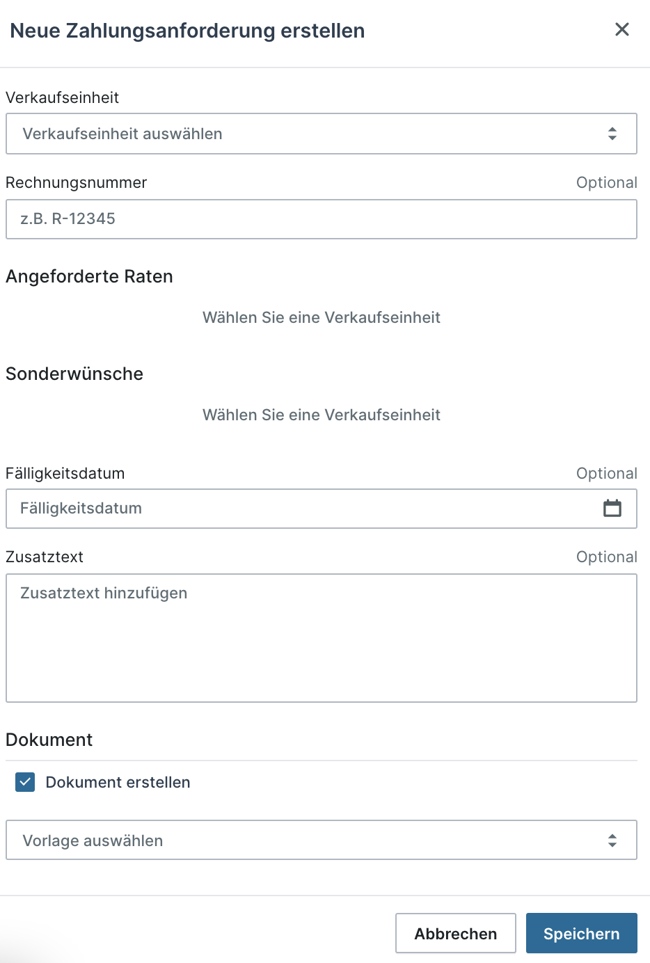Click the Verkaufseinheit field label
The image size is (650, 963).
(x=63, y=97)
